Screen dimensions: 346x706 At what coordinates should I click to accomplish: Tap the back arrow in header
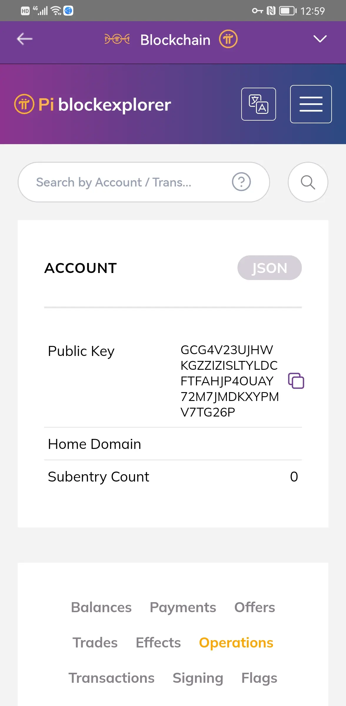point(24,39)
